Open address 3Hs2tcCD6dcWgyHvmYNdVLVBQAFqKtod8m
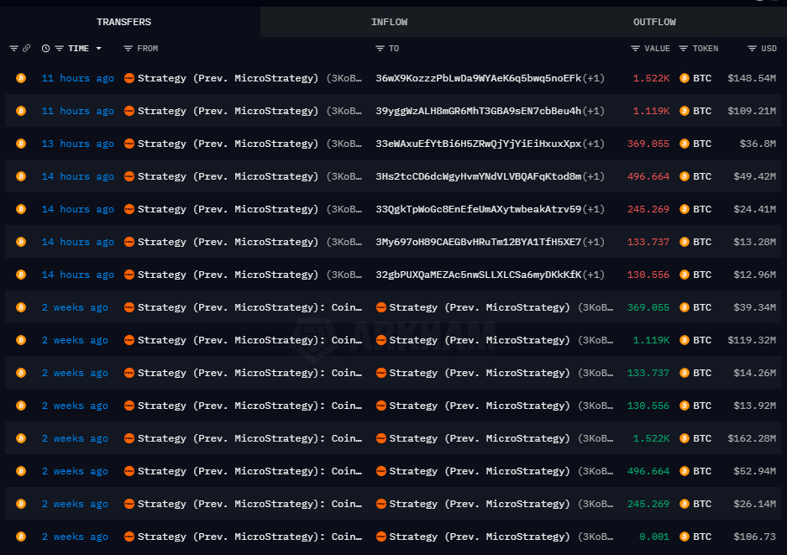 [x=478, y=176]
